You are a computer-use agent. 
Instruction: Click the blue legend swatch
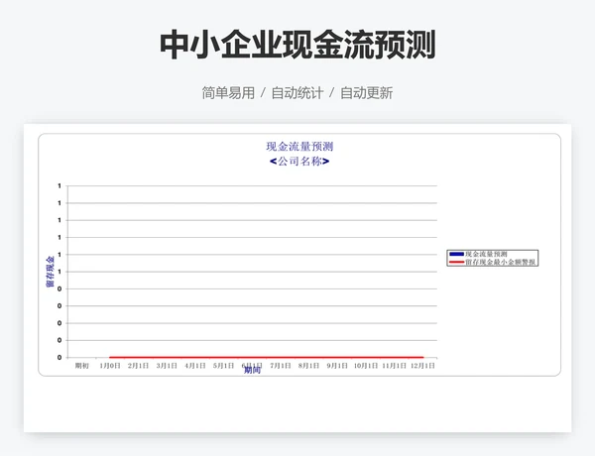tap(456, 254)
